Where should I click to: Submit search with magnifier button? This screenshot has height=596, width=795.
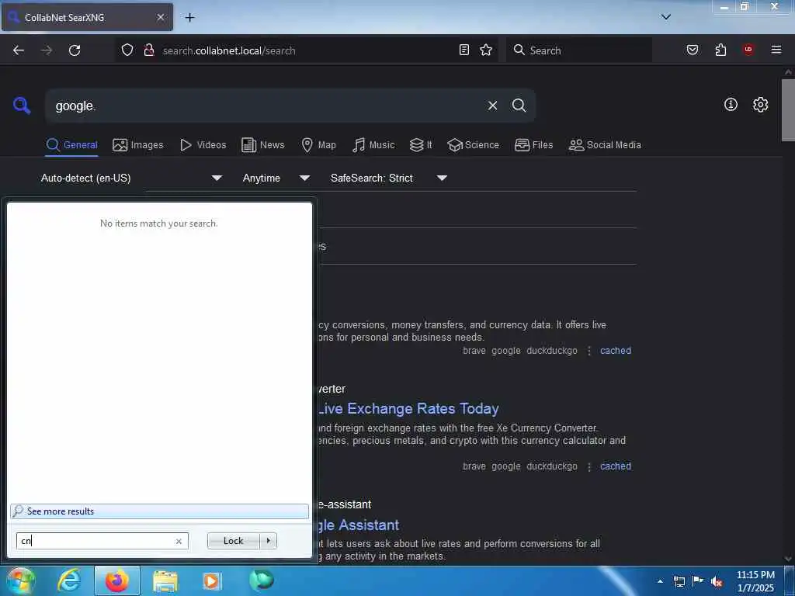coord(519,105)
